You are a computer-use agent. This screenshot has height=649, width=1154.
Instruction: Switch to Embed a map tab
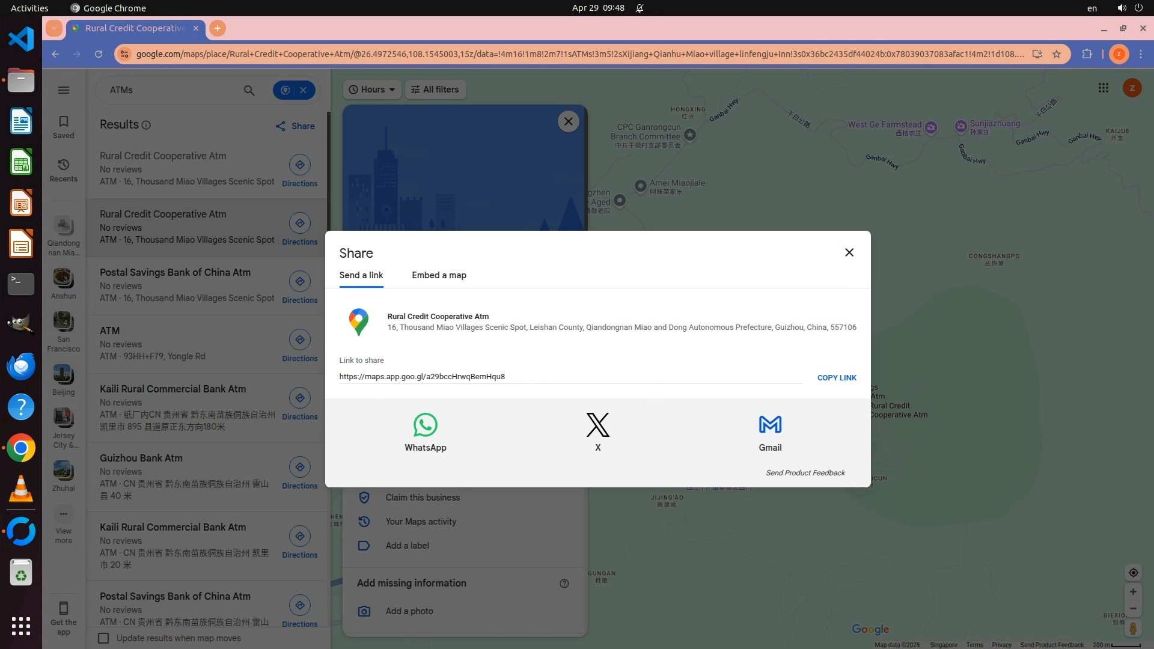click(x=439, y=275)
